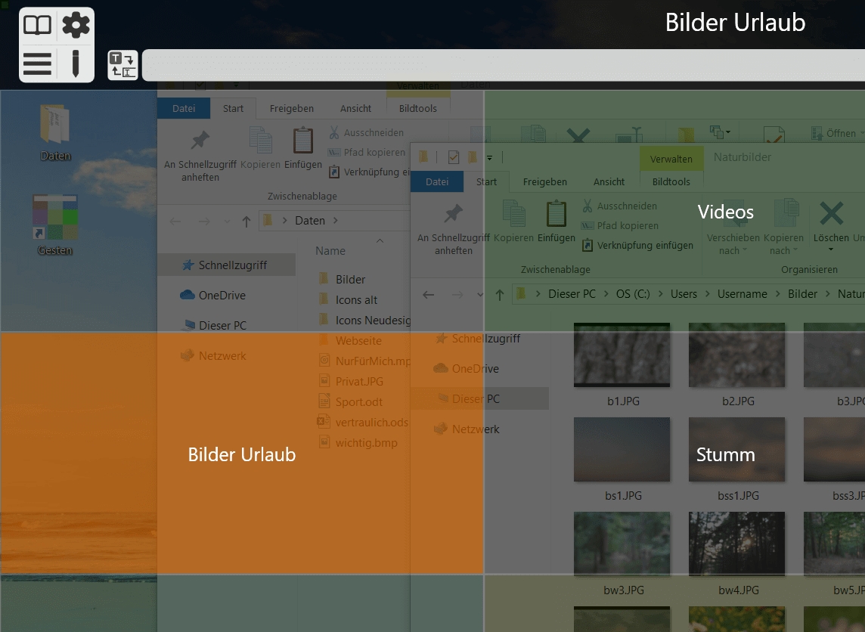Switch to Freigeben tab in the Naturbilder window
The image size is (865, 632).
coord(544,182)
